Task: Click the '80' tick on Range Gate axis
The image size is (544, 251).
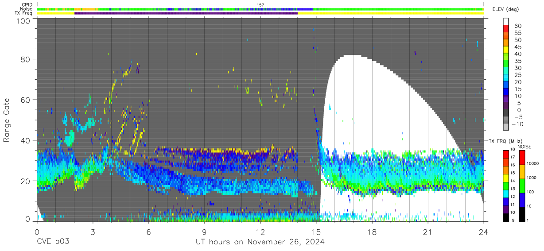Action: point(26,59)
